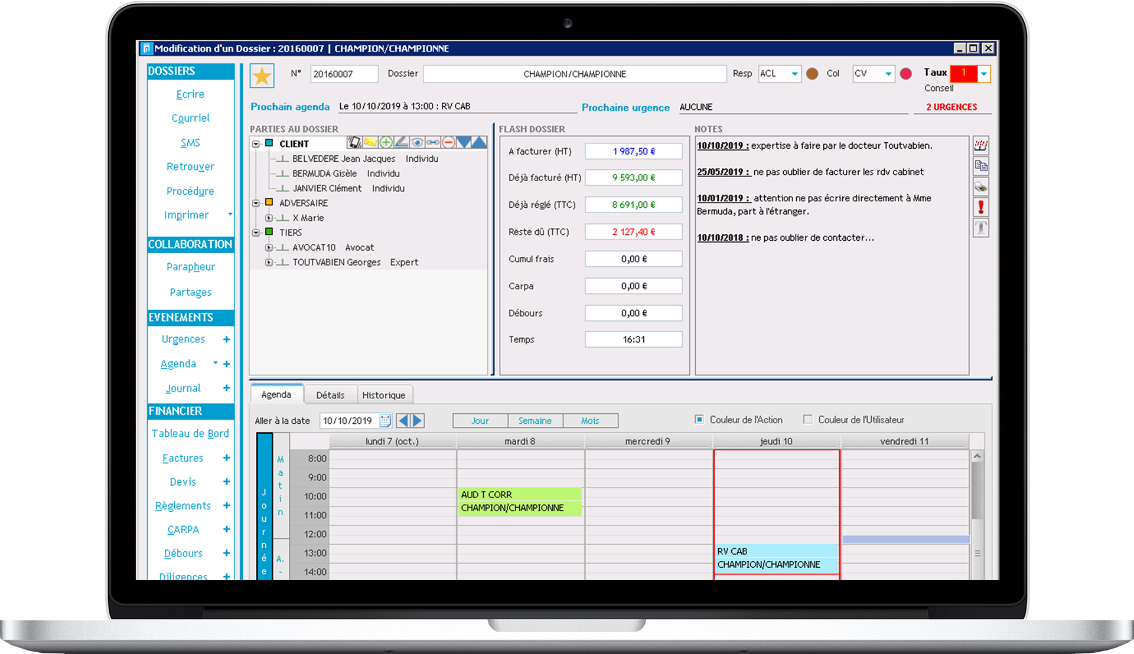Open the Détails tab
Screen dimensions: 1134x654
pyautogui.click(x=330, y=395)
